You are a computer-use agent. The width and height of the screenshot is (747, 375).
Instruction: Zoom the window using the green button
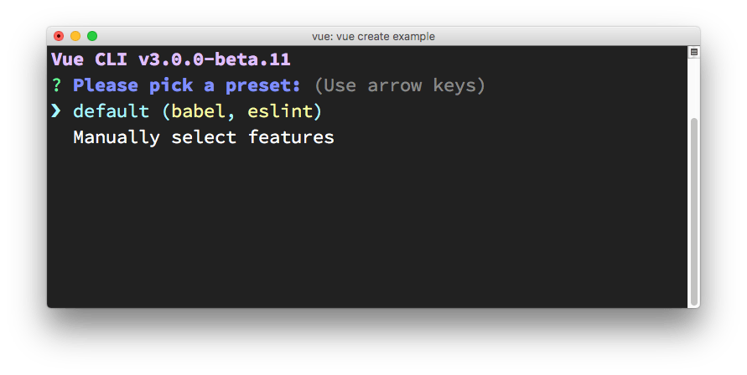[92, 36]
